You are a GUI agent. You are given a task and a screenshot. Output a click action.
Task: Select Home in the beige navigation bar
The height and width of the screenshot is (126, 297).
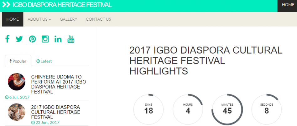(13, 19)
